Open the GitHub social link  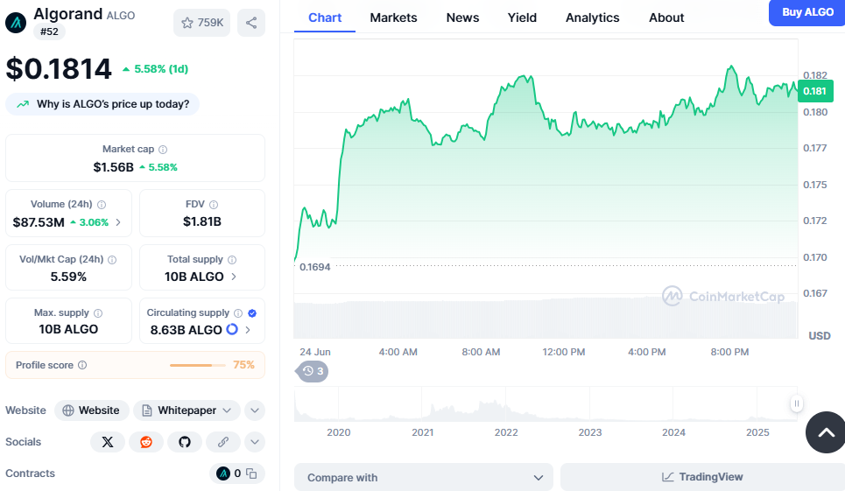185,442
